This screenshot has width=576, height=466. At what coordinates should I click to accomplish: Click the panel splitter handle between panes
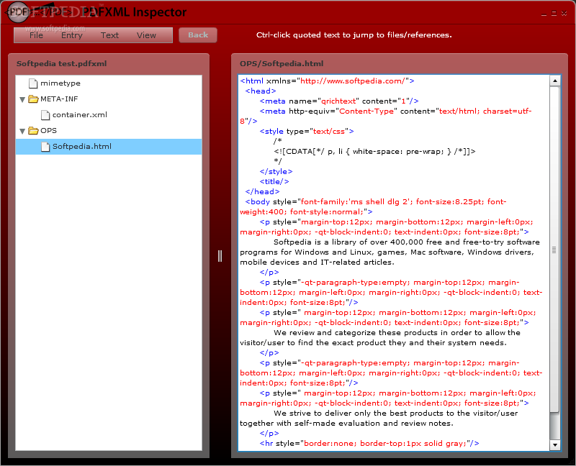coord(220,256)
